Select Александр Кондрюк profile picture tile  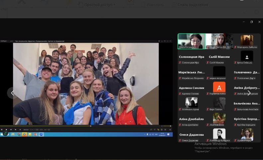(x=219, y=134)
